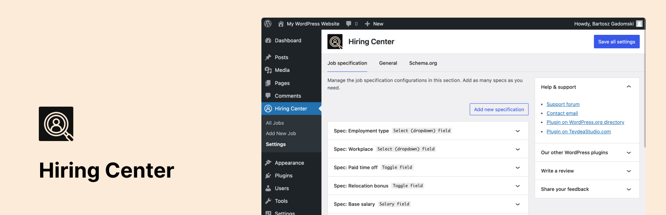Open the Support forum link
The image size is (666, 215).
[563, 104]
